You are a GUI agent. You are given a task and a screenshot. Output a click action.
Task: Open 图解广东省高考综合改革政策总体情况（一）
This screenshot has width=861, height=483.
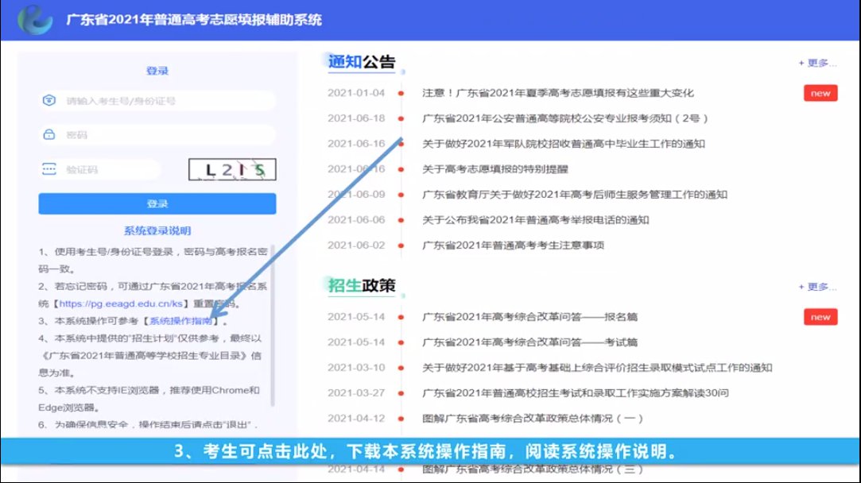click(x=532, y=418)
